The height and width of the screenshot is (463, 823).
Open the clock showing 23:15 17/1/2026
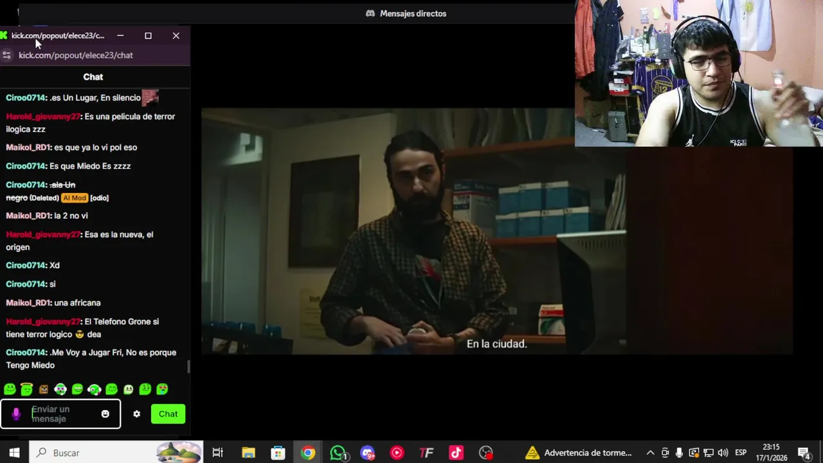coord(771,453)
